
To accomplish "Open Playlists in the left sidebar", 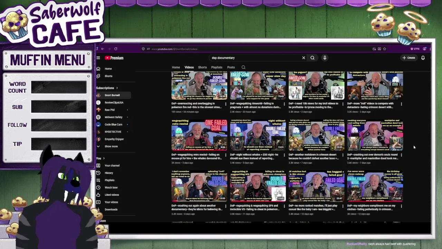I will pos(109,180).
